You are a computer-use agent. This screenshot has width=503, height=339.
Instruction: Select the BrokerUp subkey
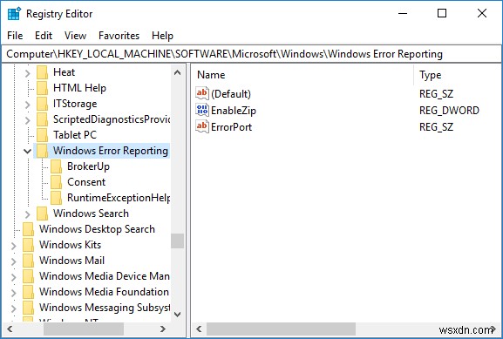tap(88, 166)
